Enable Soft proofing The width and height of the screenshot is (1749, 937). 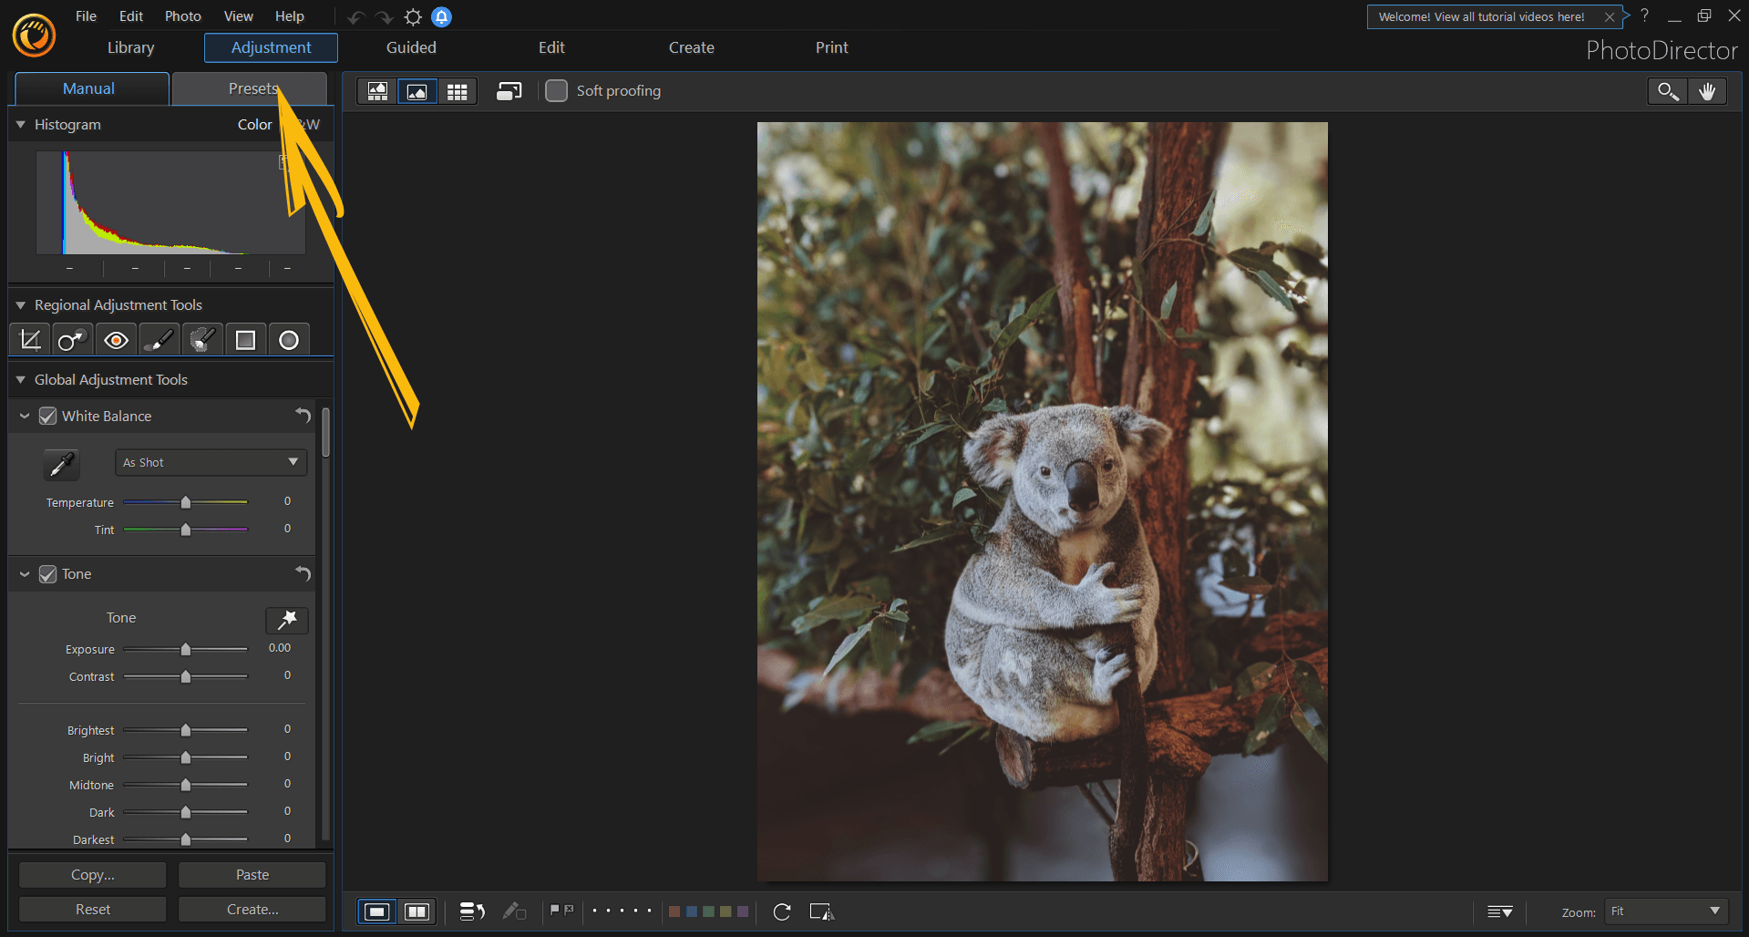[556, 90]
